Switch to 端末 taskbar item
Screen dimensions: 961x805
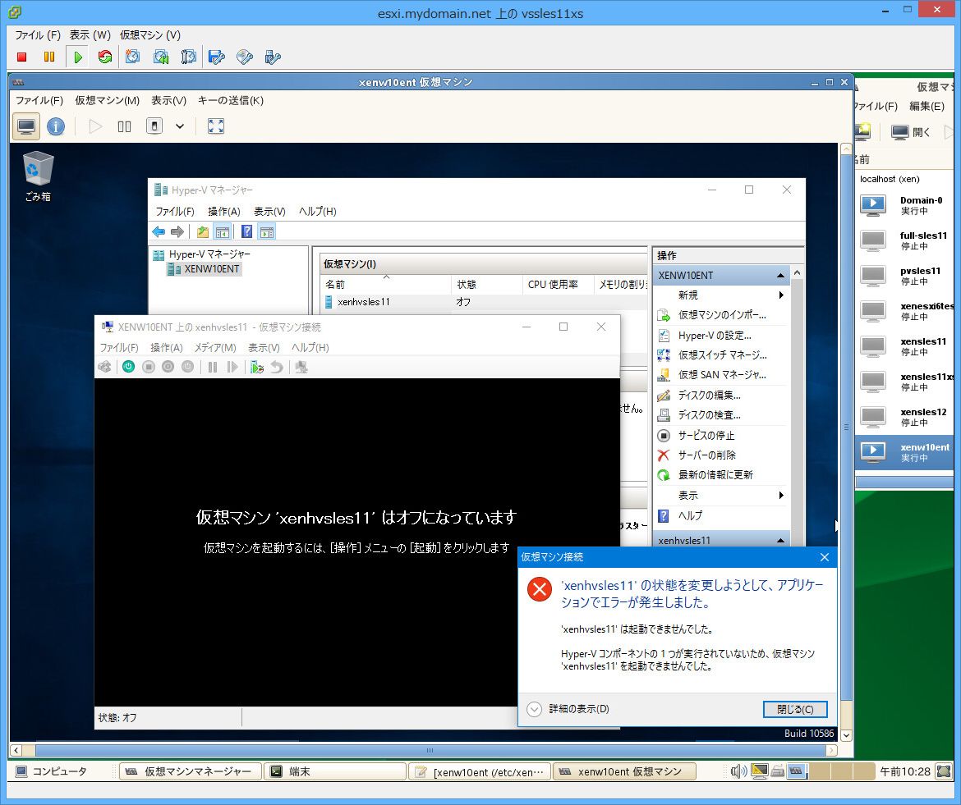tap(334, 772)
